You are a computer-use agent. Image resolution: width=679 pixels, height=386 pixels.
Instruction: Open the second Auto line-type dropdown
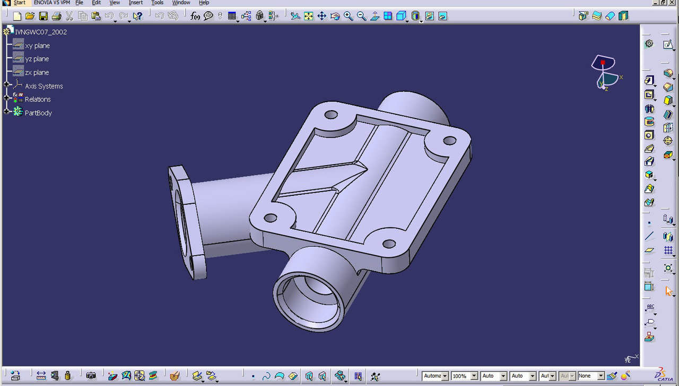pyautogui.click(x=533, y=376)
